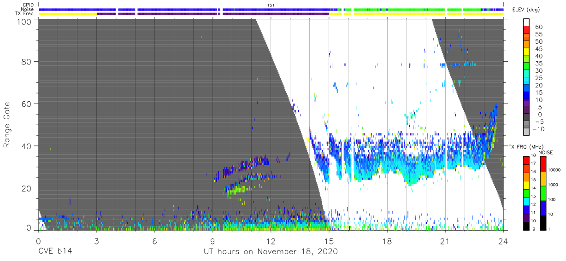Click the red 10000 noise level swatch
Screen dimensions: 566x261
(543, 164)
